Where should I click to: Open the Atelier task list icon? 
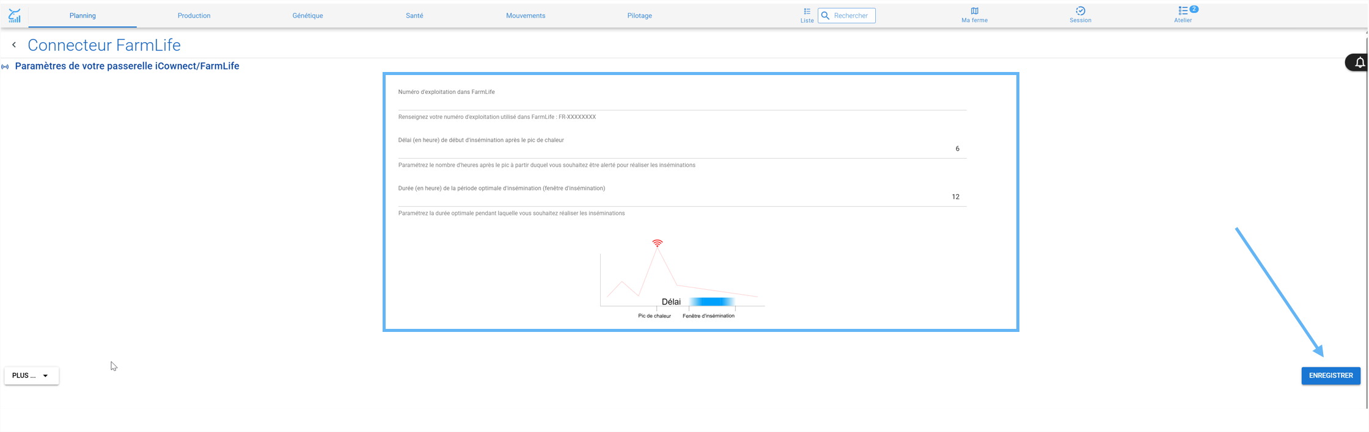point(1183,15)
